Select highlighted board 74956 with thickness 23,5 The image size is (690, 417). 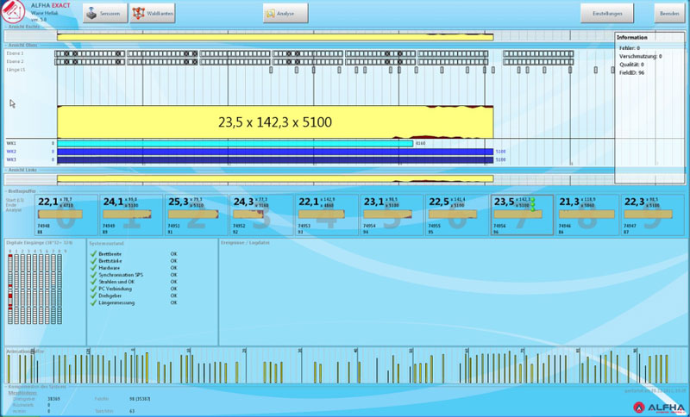(x=522, y=214)
